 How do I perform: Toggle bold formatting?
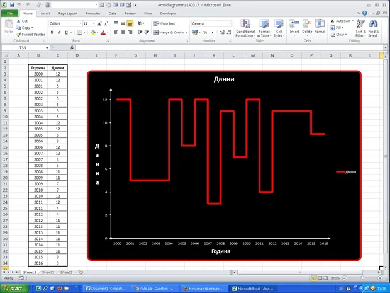52,32
